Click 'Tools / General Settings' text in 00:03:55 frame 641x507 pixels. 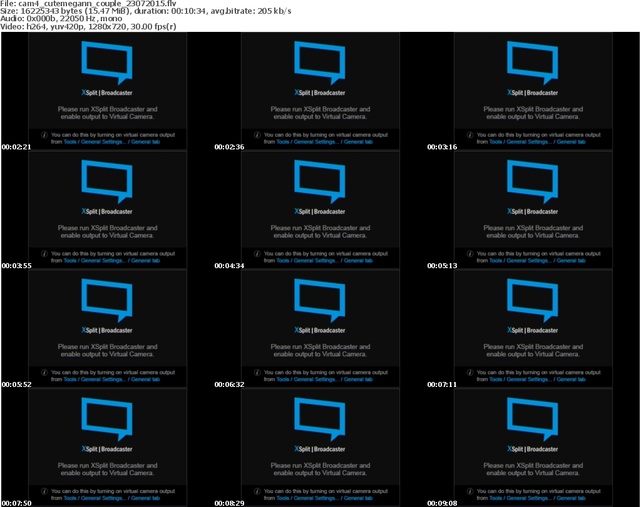point(95,261)
